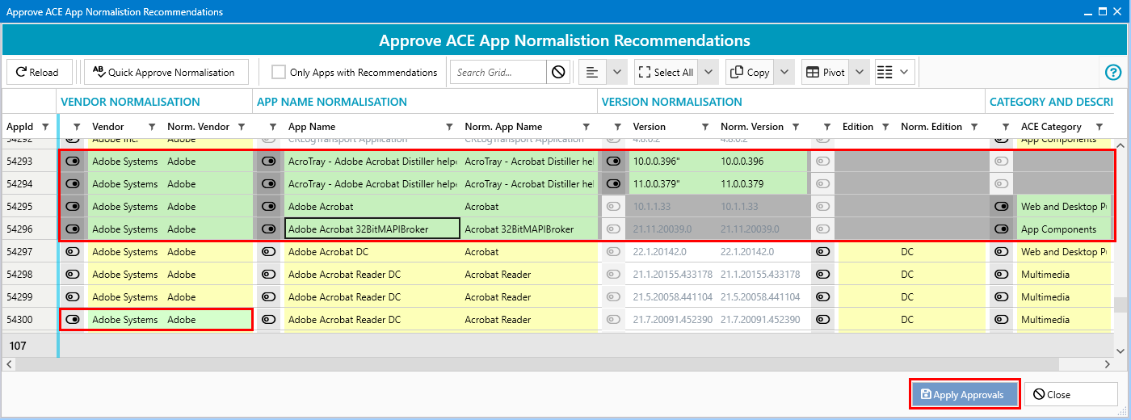Expand the Copy dropdown arrow
Image resolution: width=1131 pixels, height=420 pixels.
pos(784,72)
